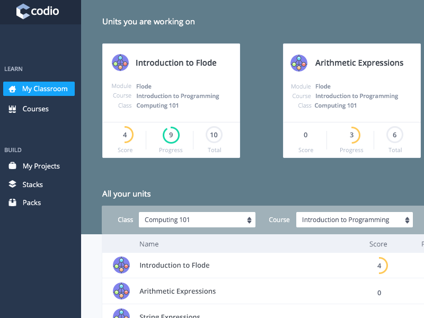Click module Flode on Arithmetic Expressions card
Screen dimensions: 424x318
click(x=323, y=86)
